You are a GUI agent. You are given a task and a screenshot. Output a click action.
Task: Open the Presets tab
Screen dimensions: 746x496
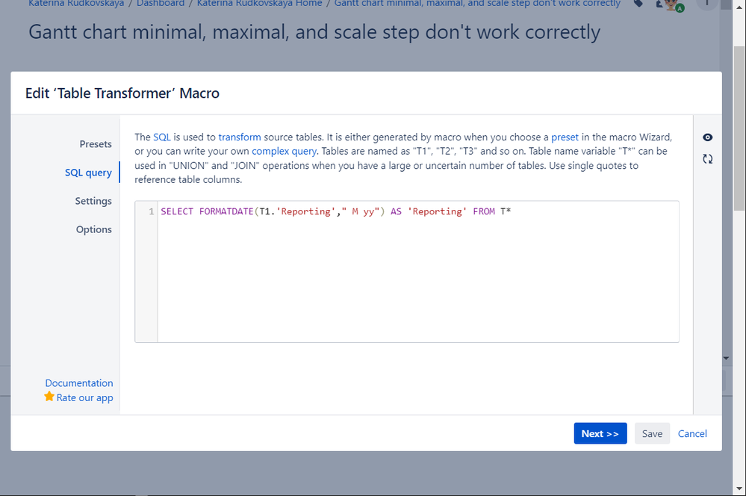pyautogui.click(x=96, y=143)
